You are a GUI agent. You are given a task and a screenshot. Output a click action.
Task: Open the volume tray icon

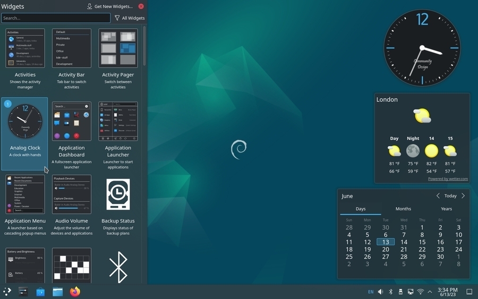[380, 292]
